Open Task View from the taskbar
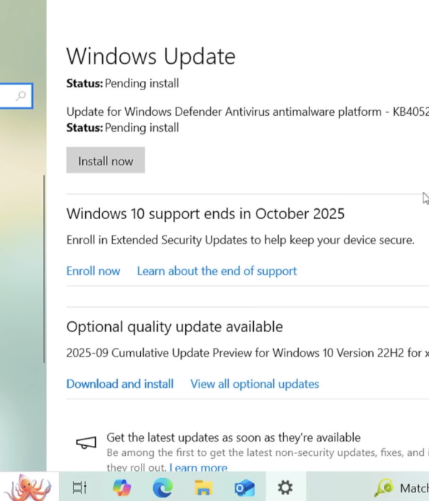Viewport: 429px width, 501px height. pyautogui.click(x=79, y=488)
